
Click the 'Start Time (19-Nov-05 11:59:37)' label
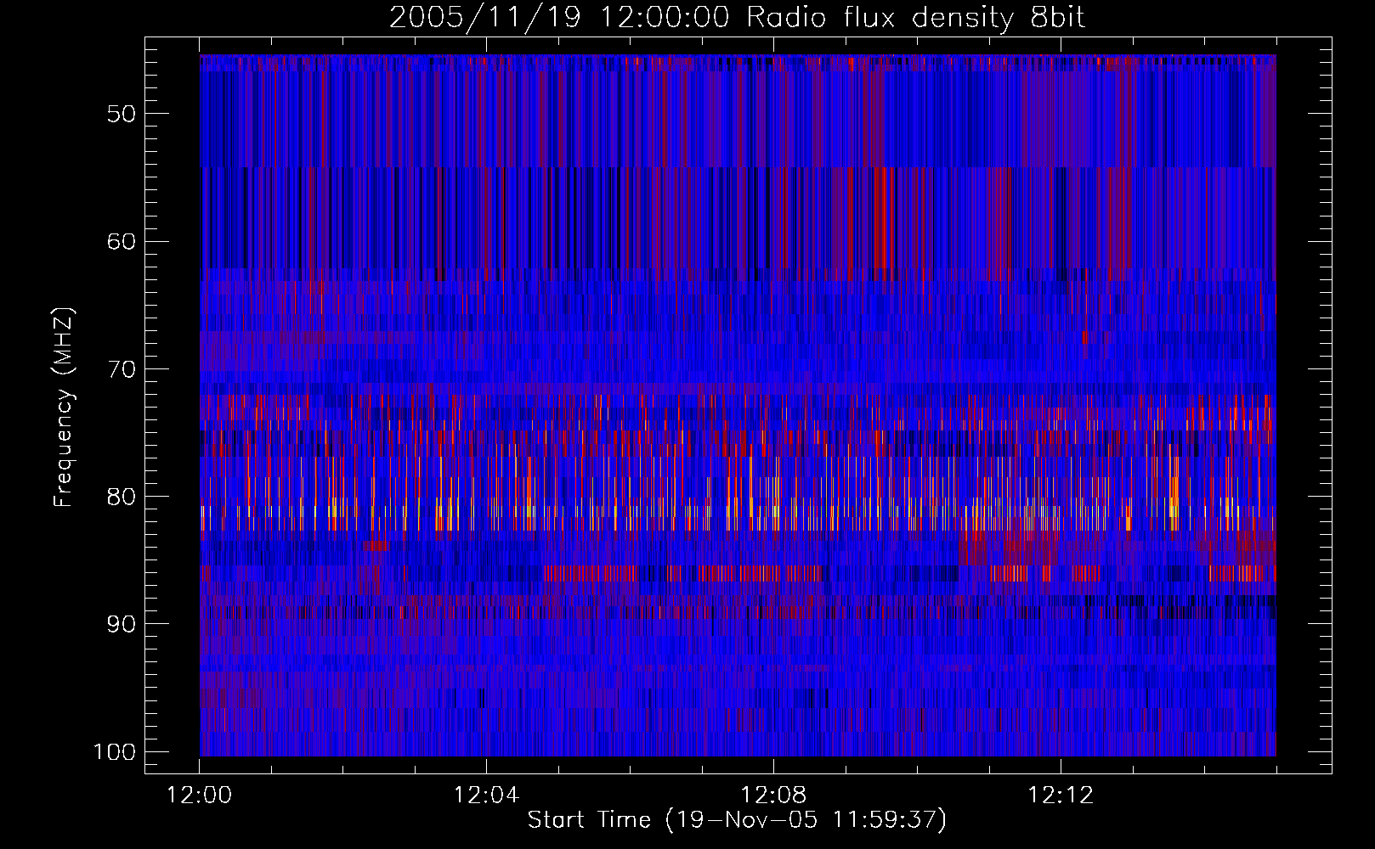click(737, 820)
